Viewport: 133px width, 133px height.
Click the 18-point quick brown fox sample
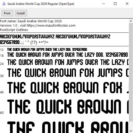click(x=67, y=55)
